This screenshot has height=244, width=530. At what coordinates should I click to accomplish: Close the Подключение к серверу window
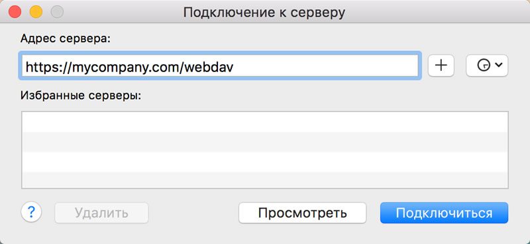click(x=15, y=12)
